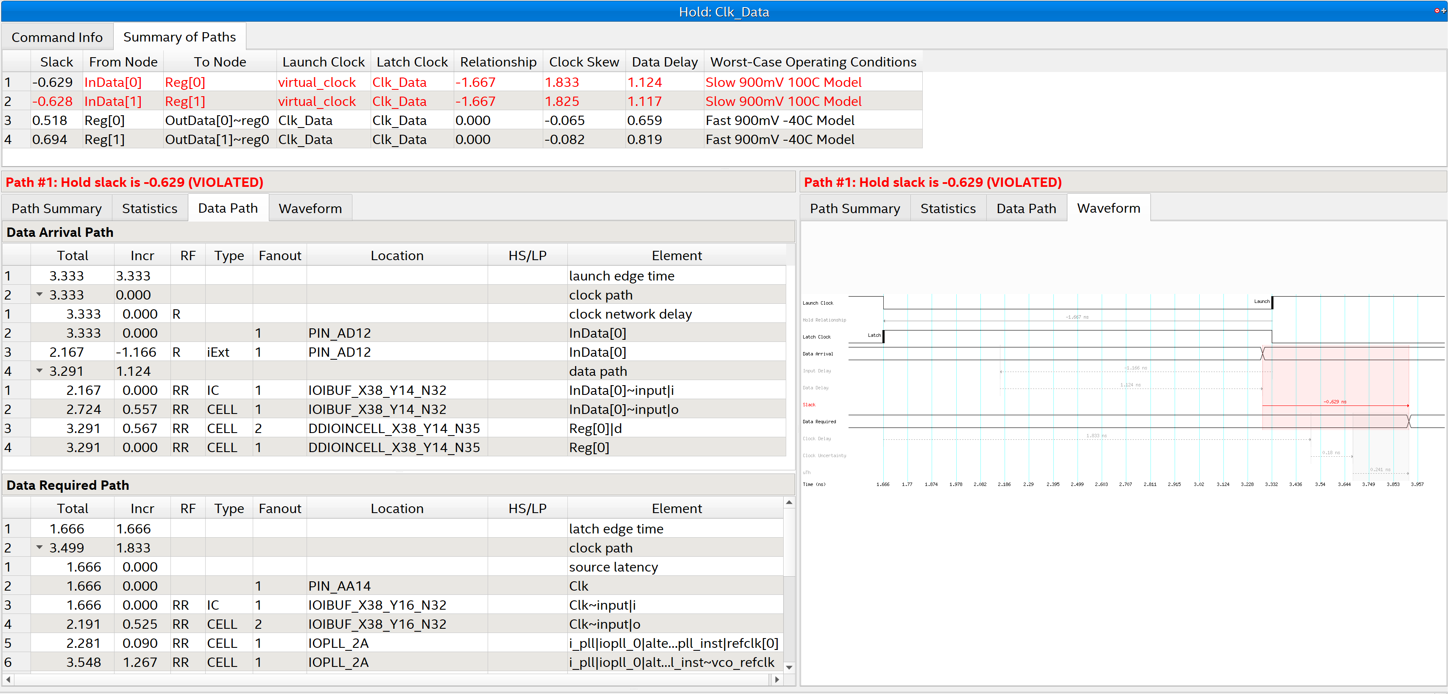Open the left Statistics tab
The height and width of the screenshot is (694, 1449).
(x=149, y=208)
